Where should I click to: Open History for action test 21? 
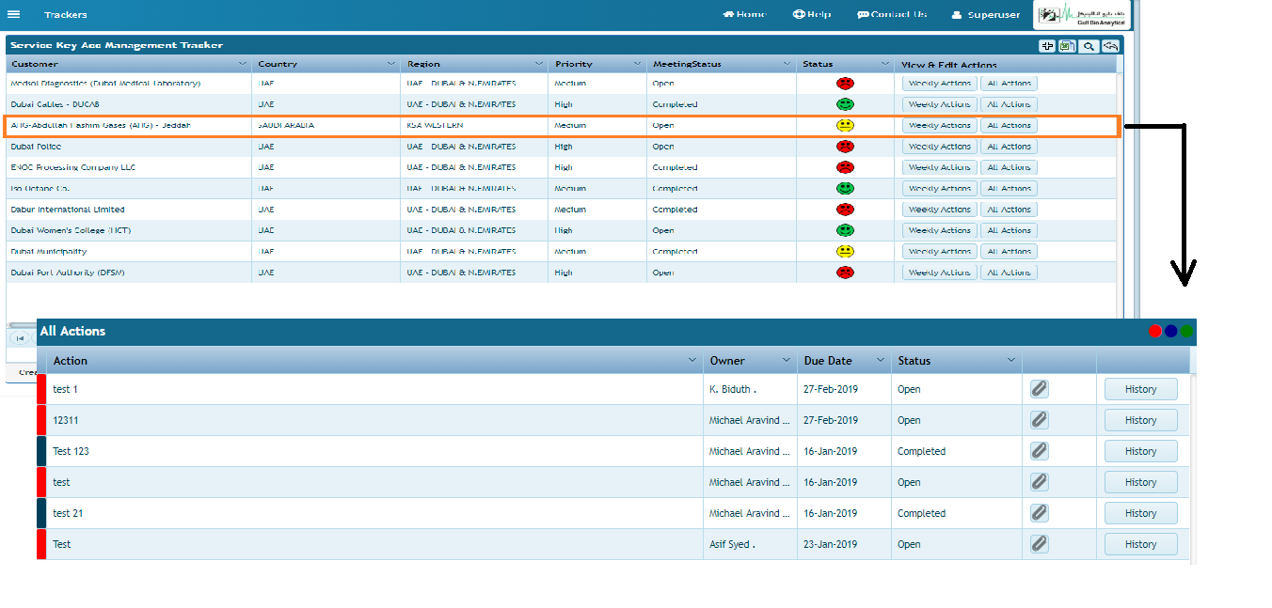coord(1140,513)
